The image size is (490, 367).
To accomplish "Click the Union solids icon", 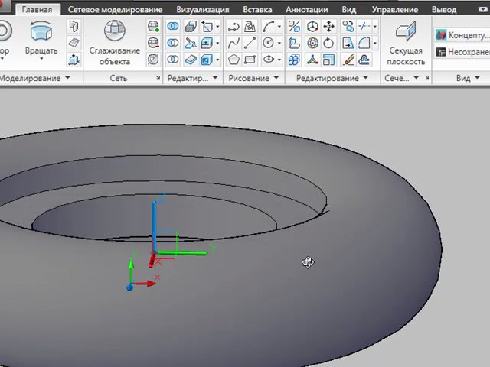I will tap(173, 27).
